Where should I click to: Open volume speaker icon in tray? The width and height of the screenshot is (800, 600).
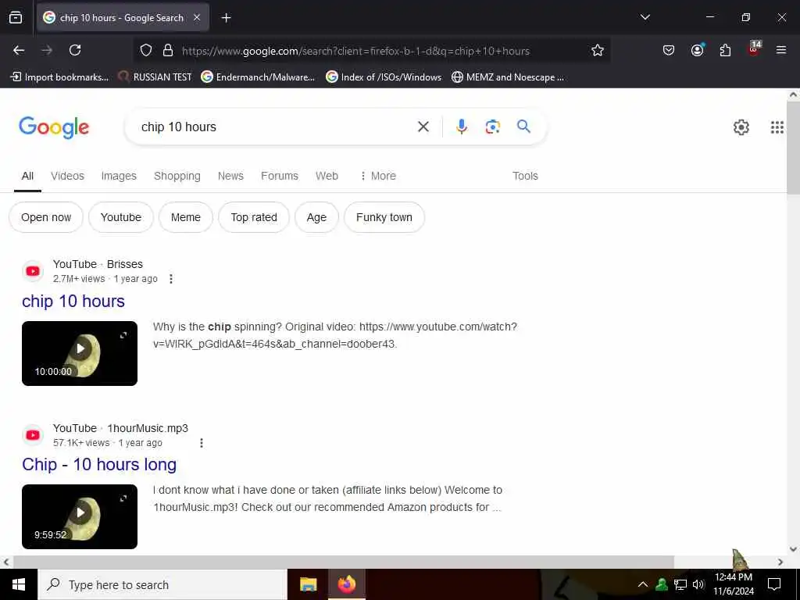click(698, 584)
